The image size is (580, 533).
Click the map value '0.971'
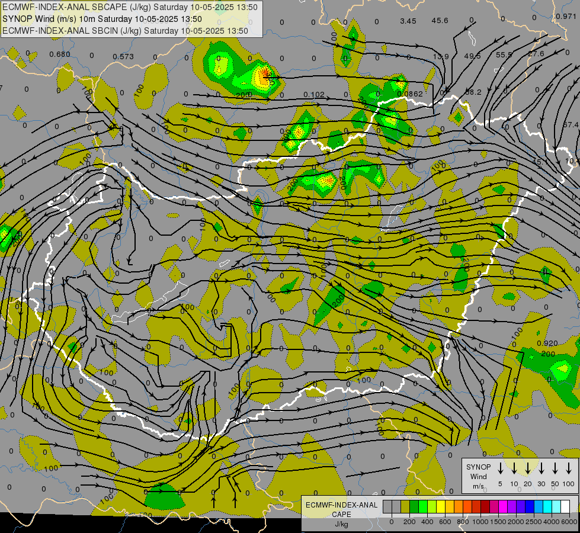566,16
